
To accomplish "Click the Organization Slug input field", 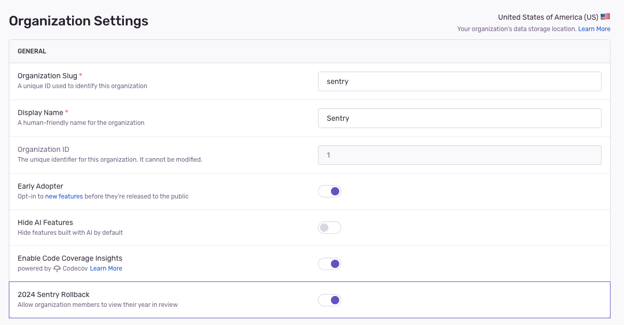I will pyautogui.click(x=460, y=81).
